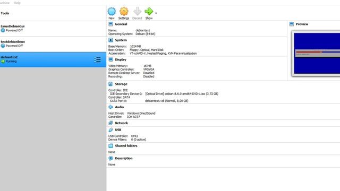Viewport: 340px width, 191px height.
Task: Click the ICH AC97 audio controller value
Action: pos(133,117)
